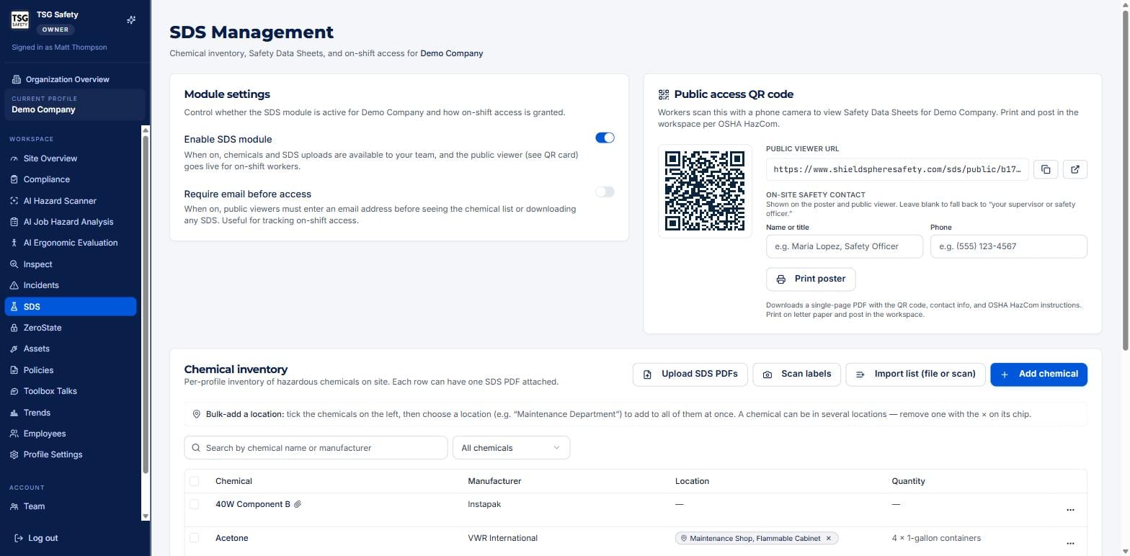Click the TSG Safety logo
Image resolution: width=1130 pixels, height=556 pixels.
coord(20,20)
